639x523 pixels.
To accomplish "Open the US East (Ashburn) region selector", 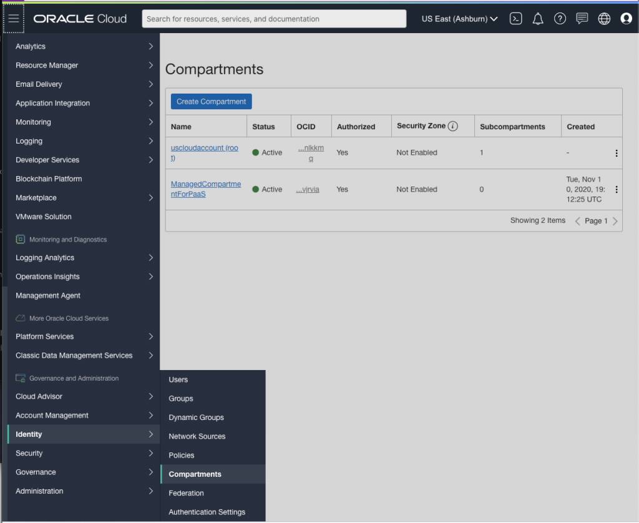I will pyautogui.click(x=459, y=18).
